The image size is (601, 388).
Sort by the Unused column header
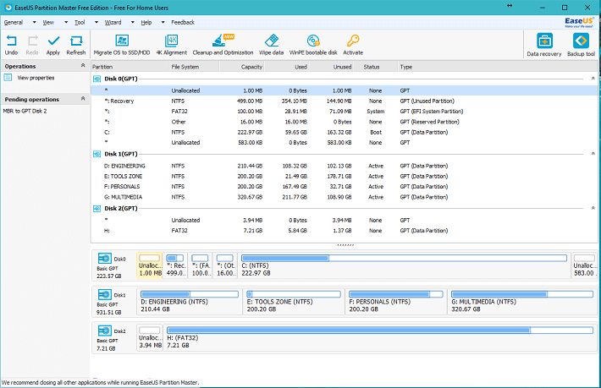click(x=331, y=67)
